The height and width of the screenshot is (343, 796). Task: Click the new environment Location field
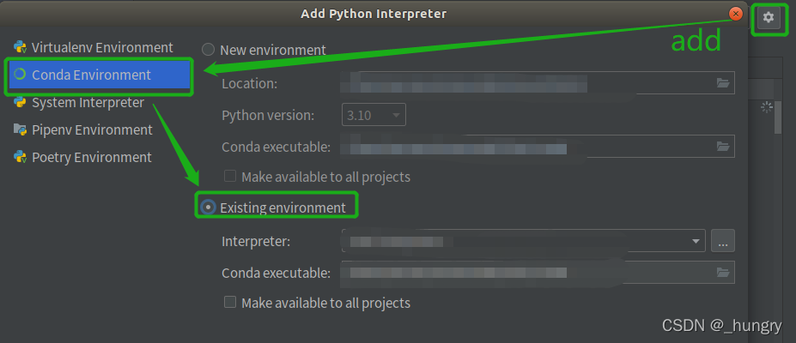tap(524, 83)
